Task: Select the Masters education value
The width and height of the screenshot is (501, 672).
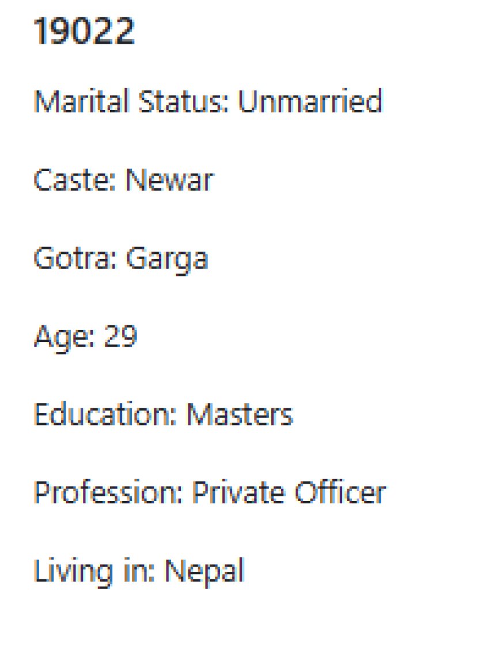Action: (x=240, y=415)
